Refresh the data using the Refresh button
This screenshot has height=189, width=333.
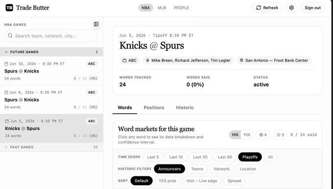click(x=267, y=8)
